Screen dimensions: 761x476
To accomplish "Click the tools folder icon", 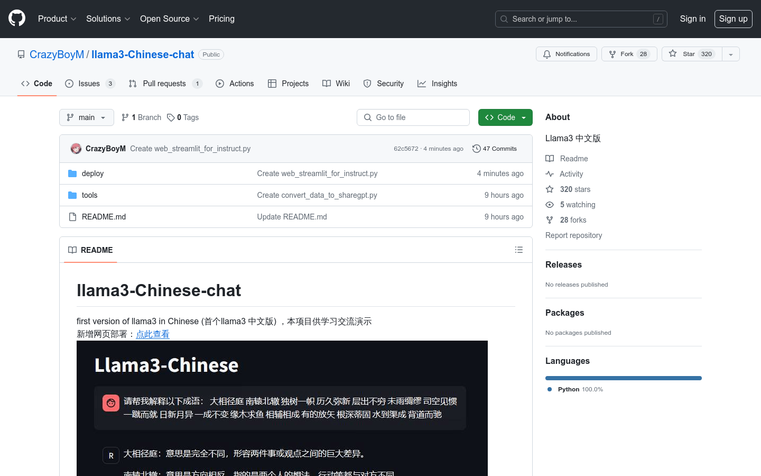I will tap(72, 195).
